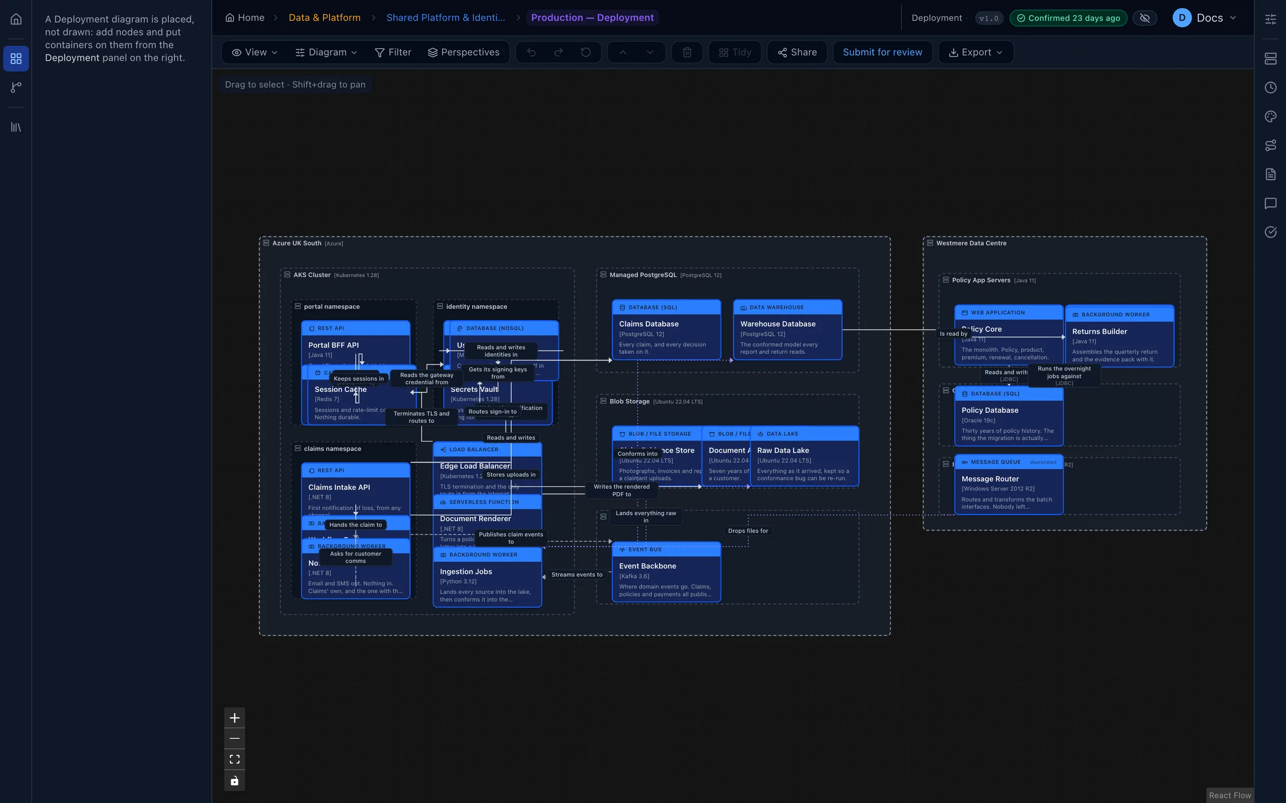Open the settings sliders icon at top right
Viewport: 1286px width, 803px height.
(x=1270, y=19)
